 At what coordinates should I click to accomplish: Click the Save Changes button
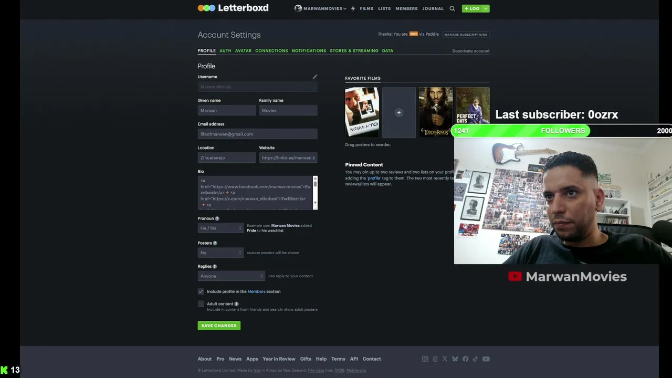coord(219,325)
